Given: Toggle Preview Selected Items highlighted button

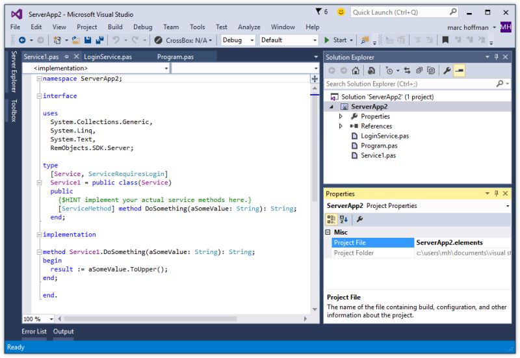Looking at the screenshot, I should click(x=460, y=70).
